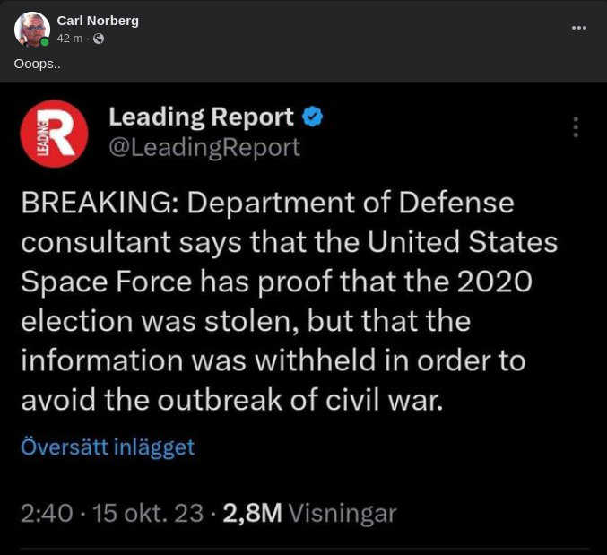Image resolution: width=607 pixels, height=555 pixels.
Task: Open the tweet's vertical three-dot menu
Action: click(x=576, y=127)
